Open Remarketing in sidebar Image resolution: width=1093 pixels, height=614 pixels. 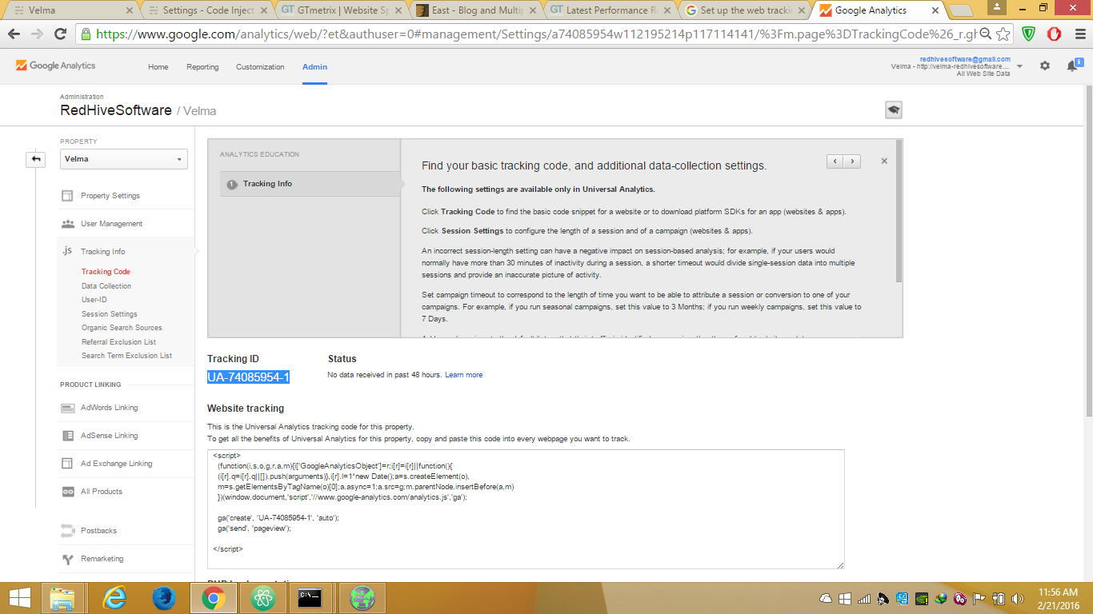tap(102, 559)
